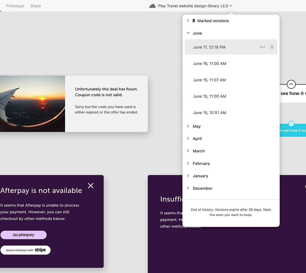Image resolution: width=306 pixels, height=273 pixels.
Task: Click the cloud document icon in title bar
Action: click(x=152, y=6)
